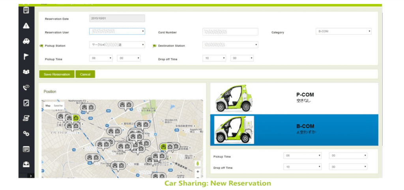Image resolution: width=404 pixels, height=190 pixels.
Task: Click the Position heading
Action: tap(50, 92)
